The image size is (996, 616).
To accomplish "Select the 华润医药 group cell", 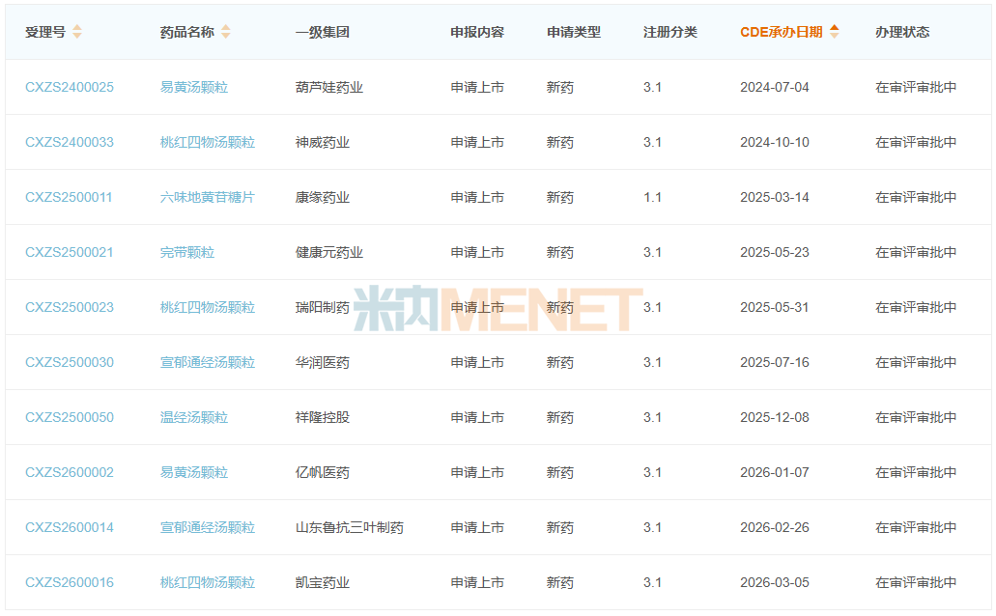I will pos(322,363).
